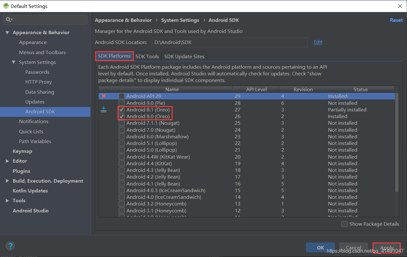Sort by the API Level column header

click(x=257, y=89)
